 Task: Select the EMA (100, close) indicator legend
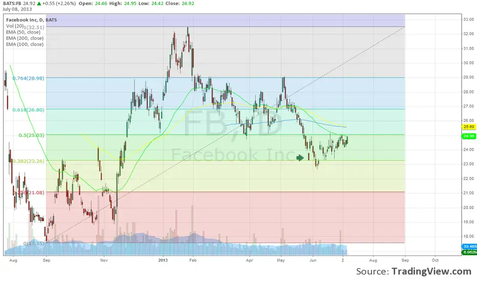25,44
